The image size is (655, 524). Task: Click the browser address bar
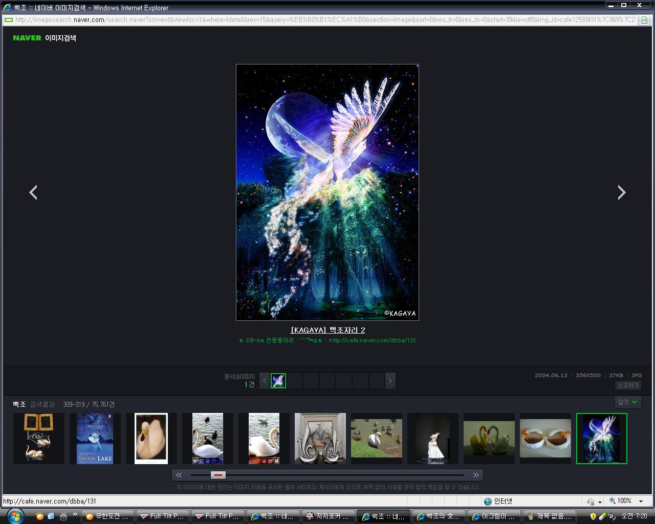(x=325, y=20)
